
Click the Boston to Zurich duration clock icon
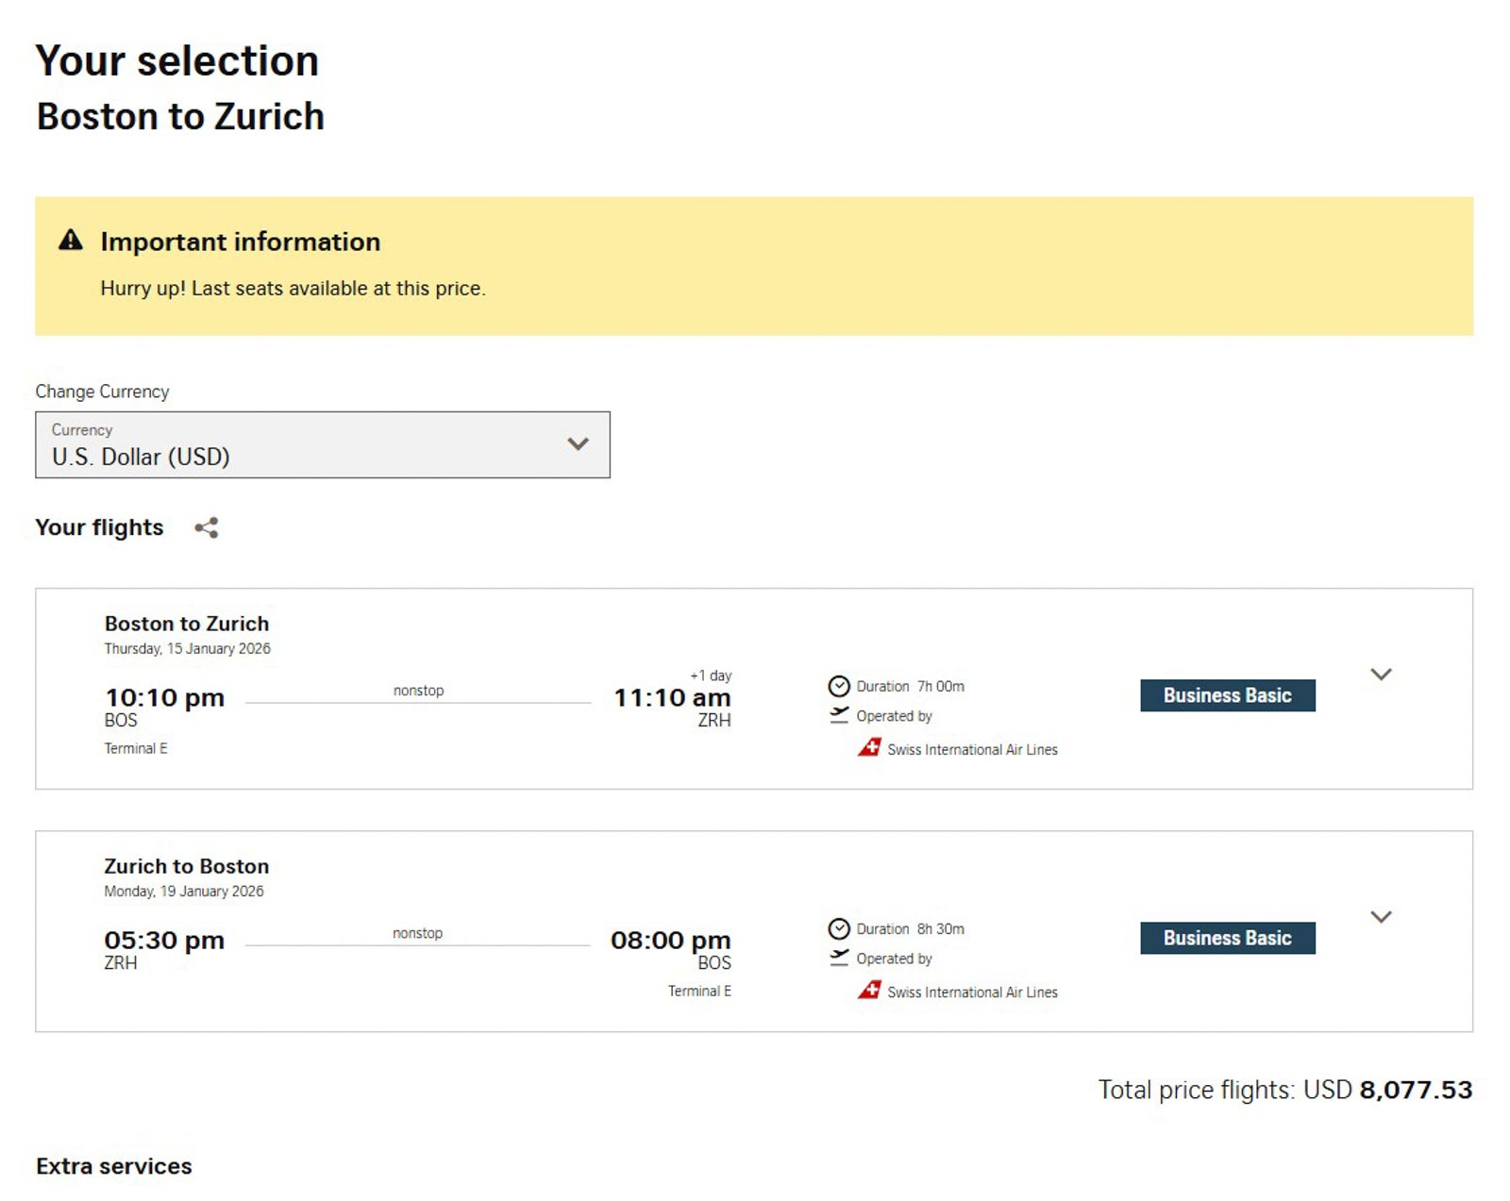(x=838, y=686)
